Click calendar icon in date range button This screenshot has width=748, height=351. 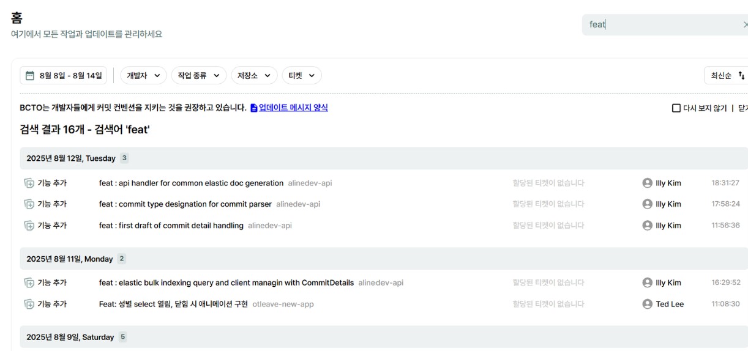click(x=30, y=76)
